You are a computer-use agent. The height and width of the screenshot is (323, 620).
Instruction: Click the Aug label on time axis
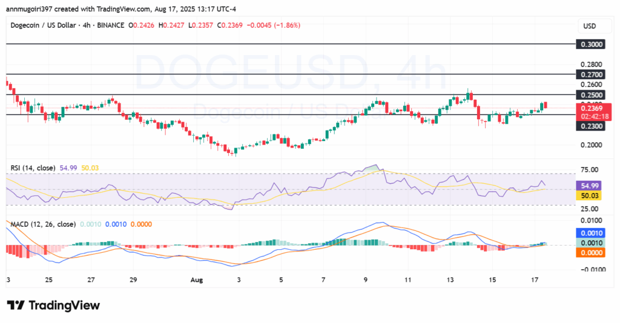click(x=197, y=280)
